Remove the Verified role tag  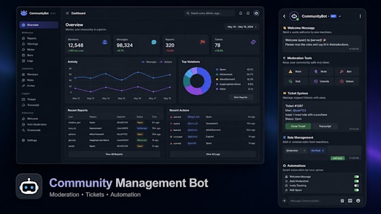tap(323, 150)
